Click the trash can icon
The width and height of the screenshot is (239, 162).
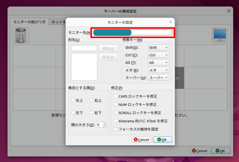pos(18,35)
